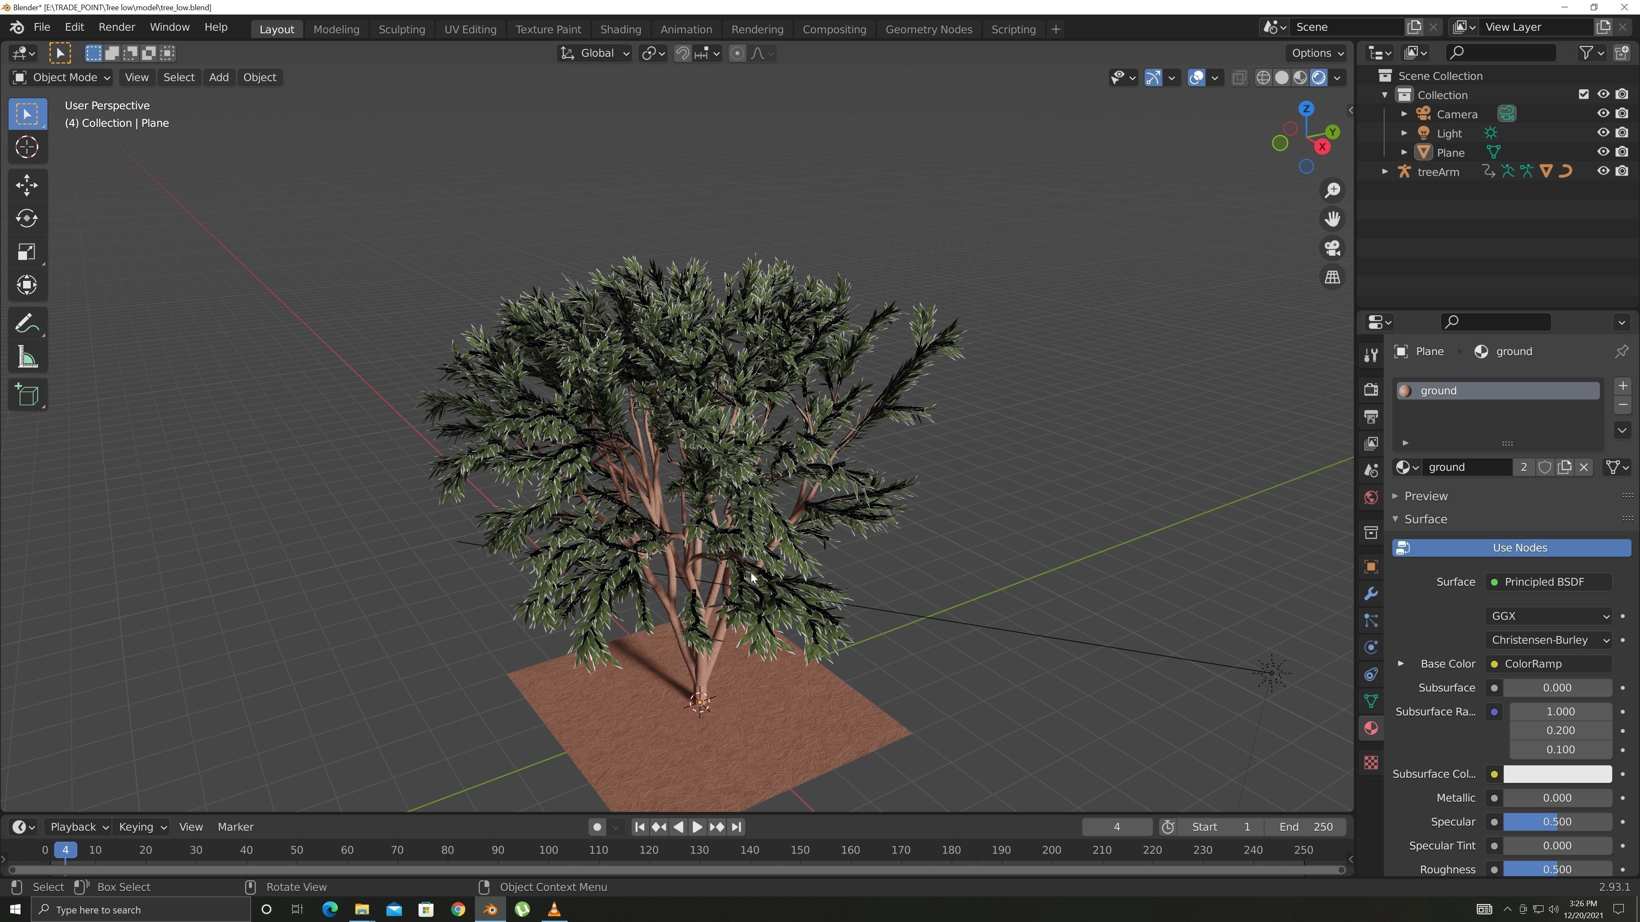Select solid viewport shading
Image resolution: width=1640 pixels, height=922 pixels.
point(1282,78)
